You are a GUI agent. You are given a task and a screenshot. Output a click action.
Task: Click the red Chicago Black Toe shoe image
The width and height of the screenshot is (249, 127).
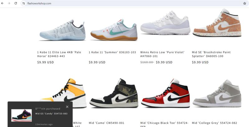point(165,93)
